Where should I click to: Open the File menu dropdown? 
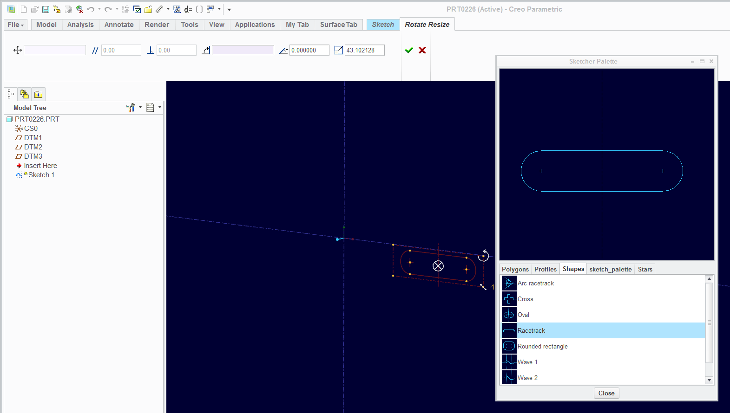point(15,25)
